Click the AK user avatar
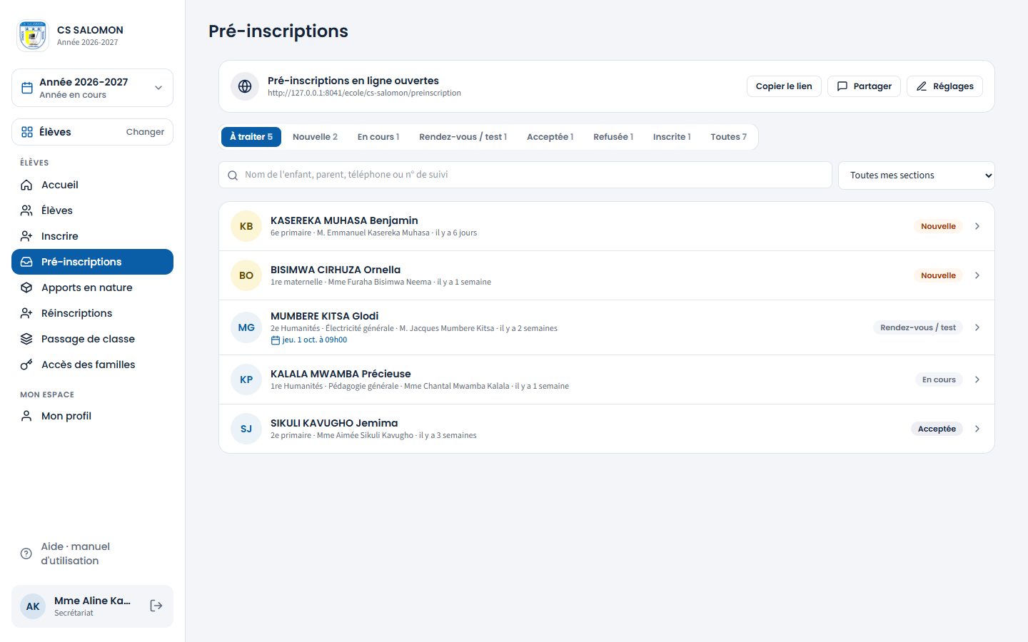 coord(33,606)
